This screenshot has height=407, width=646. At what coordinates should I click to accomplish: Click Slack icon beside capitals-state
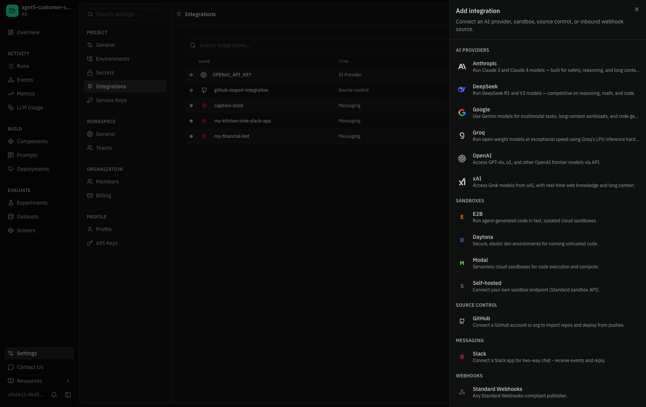pos(204,106)
